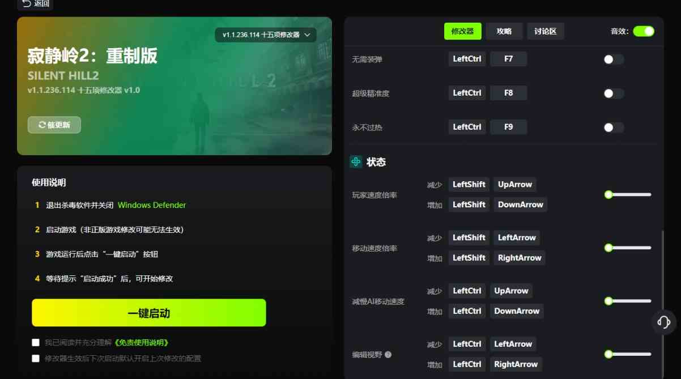
Task: Click the 一键启动 launch button
Action: [x=149, y=313]
